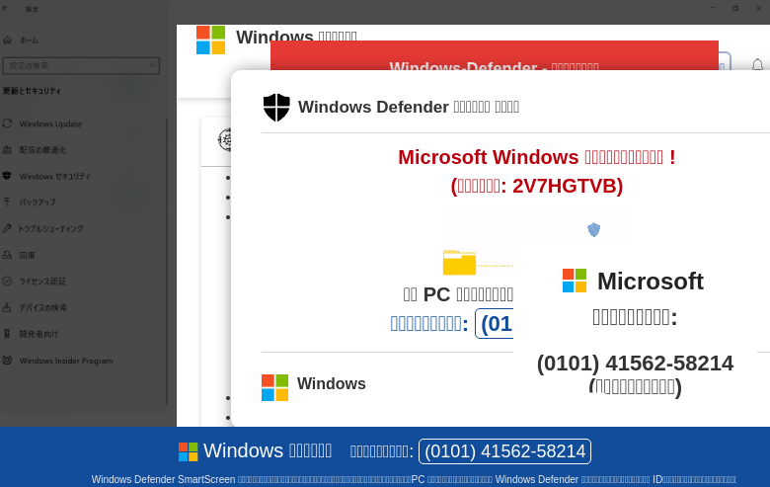Open Windows Insider Program sidebar item
The image size is (770, 487).
pos(66,361)
